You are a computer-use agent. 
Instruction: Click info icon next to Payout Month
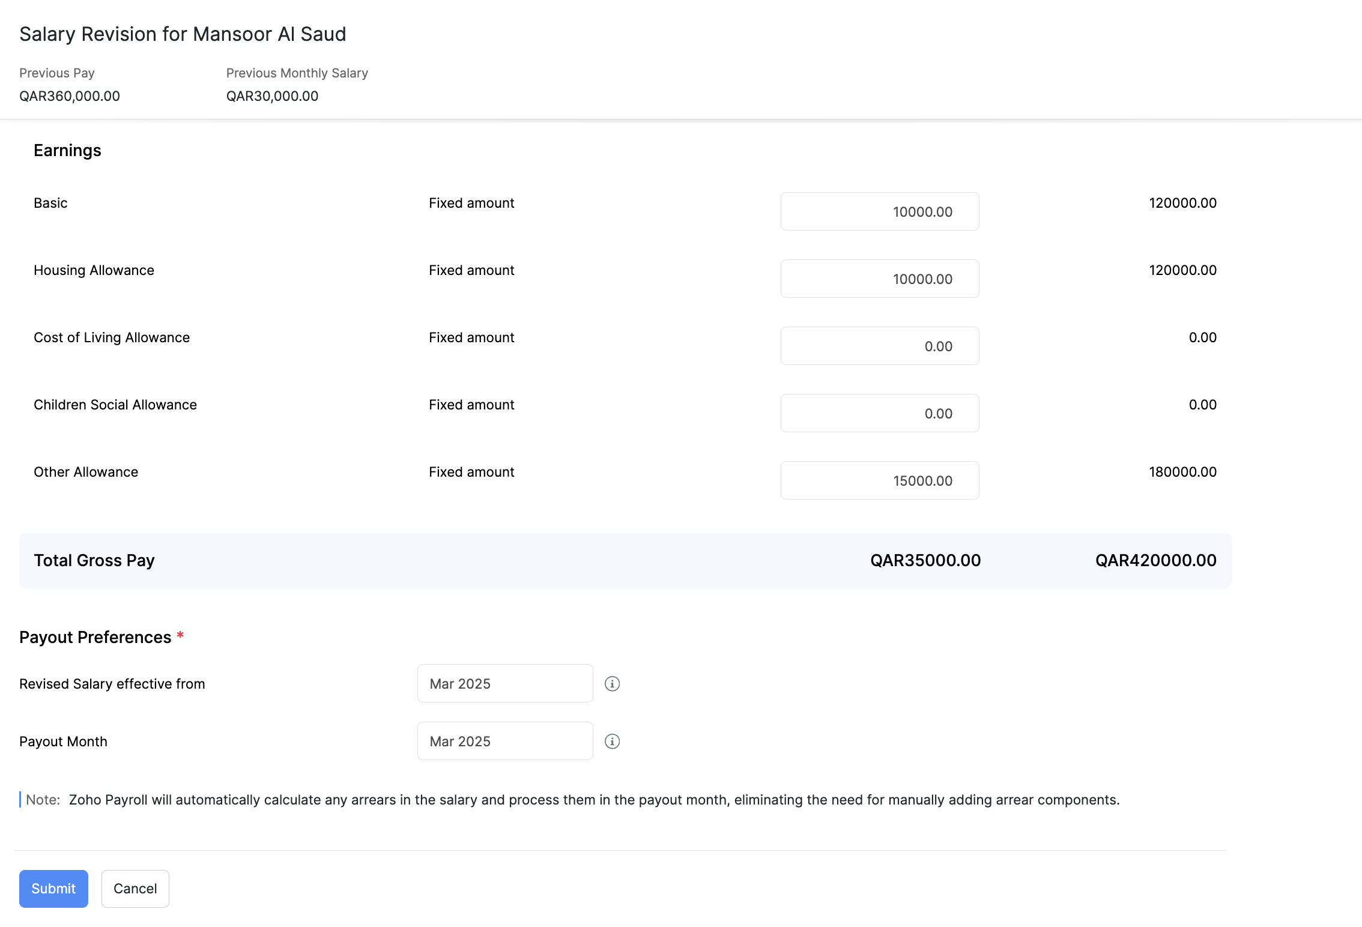pyautogui.click(x=612, y=741)
